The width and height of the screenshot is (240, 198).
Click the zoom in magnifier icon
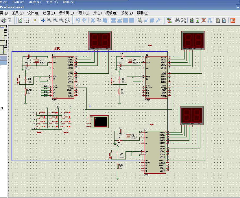click(49, 20)
